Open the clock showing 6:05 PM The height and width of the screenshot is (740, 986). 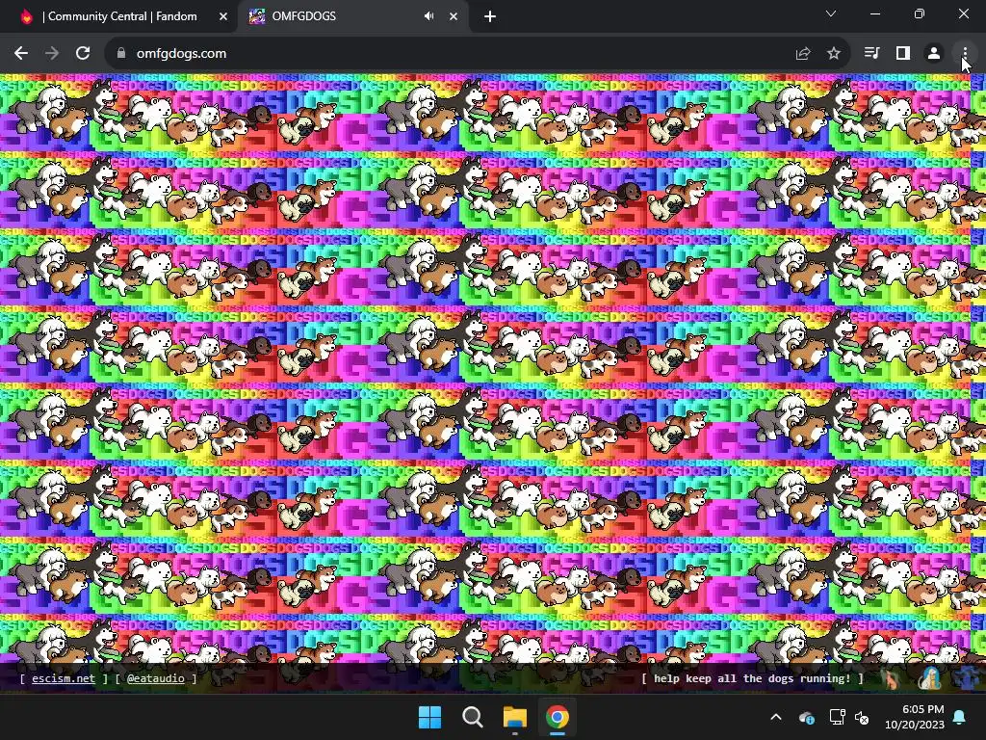click(915, 717)
